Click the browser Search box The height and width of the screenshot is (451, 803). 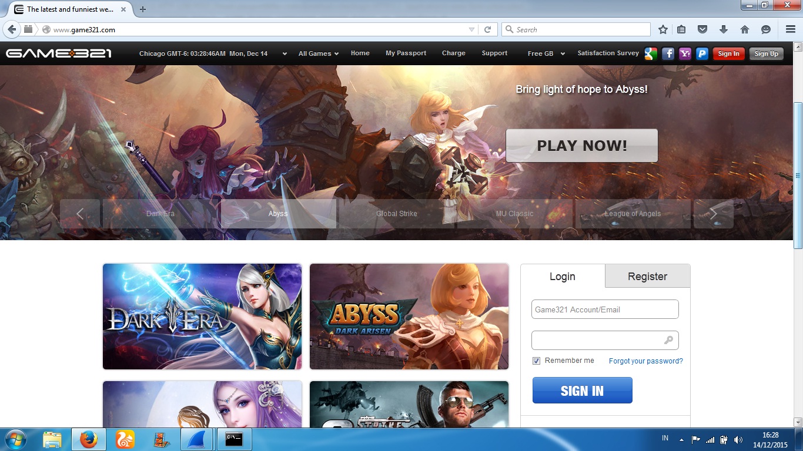pyautogui.click(x=576, y=29)
